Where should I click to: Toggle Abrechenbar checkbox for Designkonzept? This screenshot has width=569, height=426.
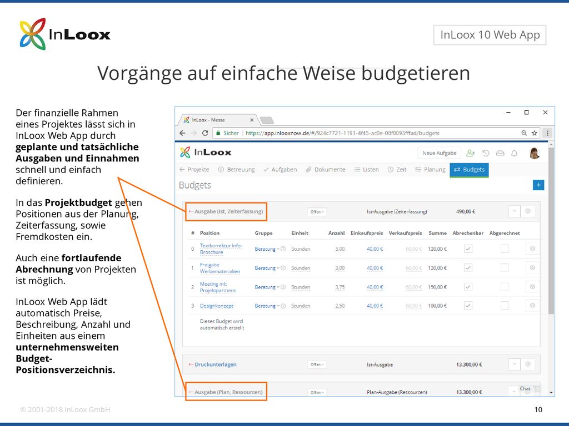click(468, 306)
